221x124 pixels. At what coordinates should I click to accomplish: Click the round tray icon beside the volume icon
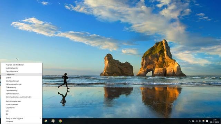tap(203, 121)
